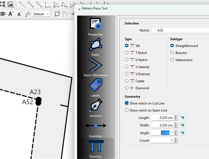
Task: Reset the Width value to default
Action: (183, 125)
